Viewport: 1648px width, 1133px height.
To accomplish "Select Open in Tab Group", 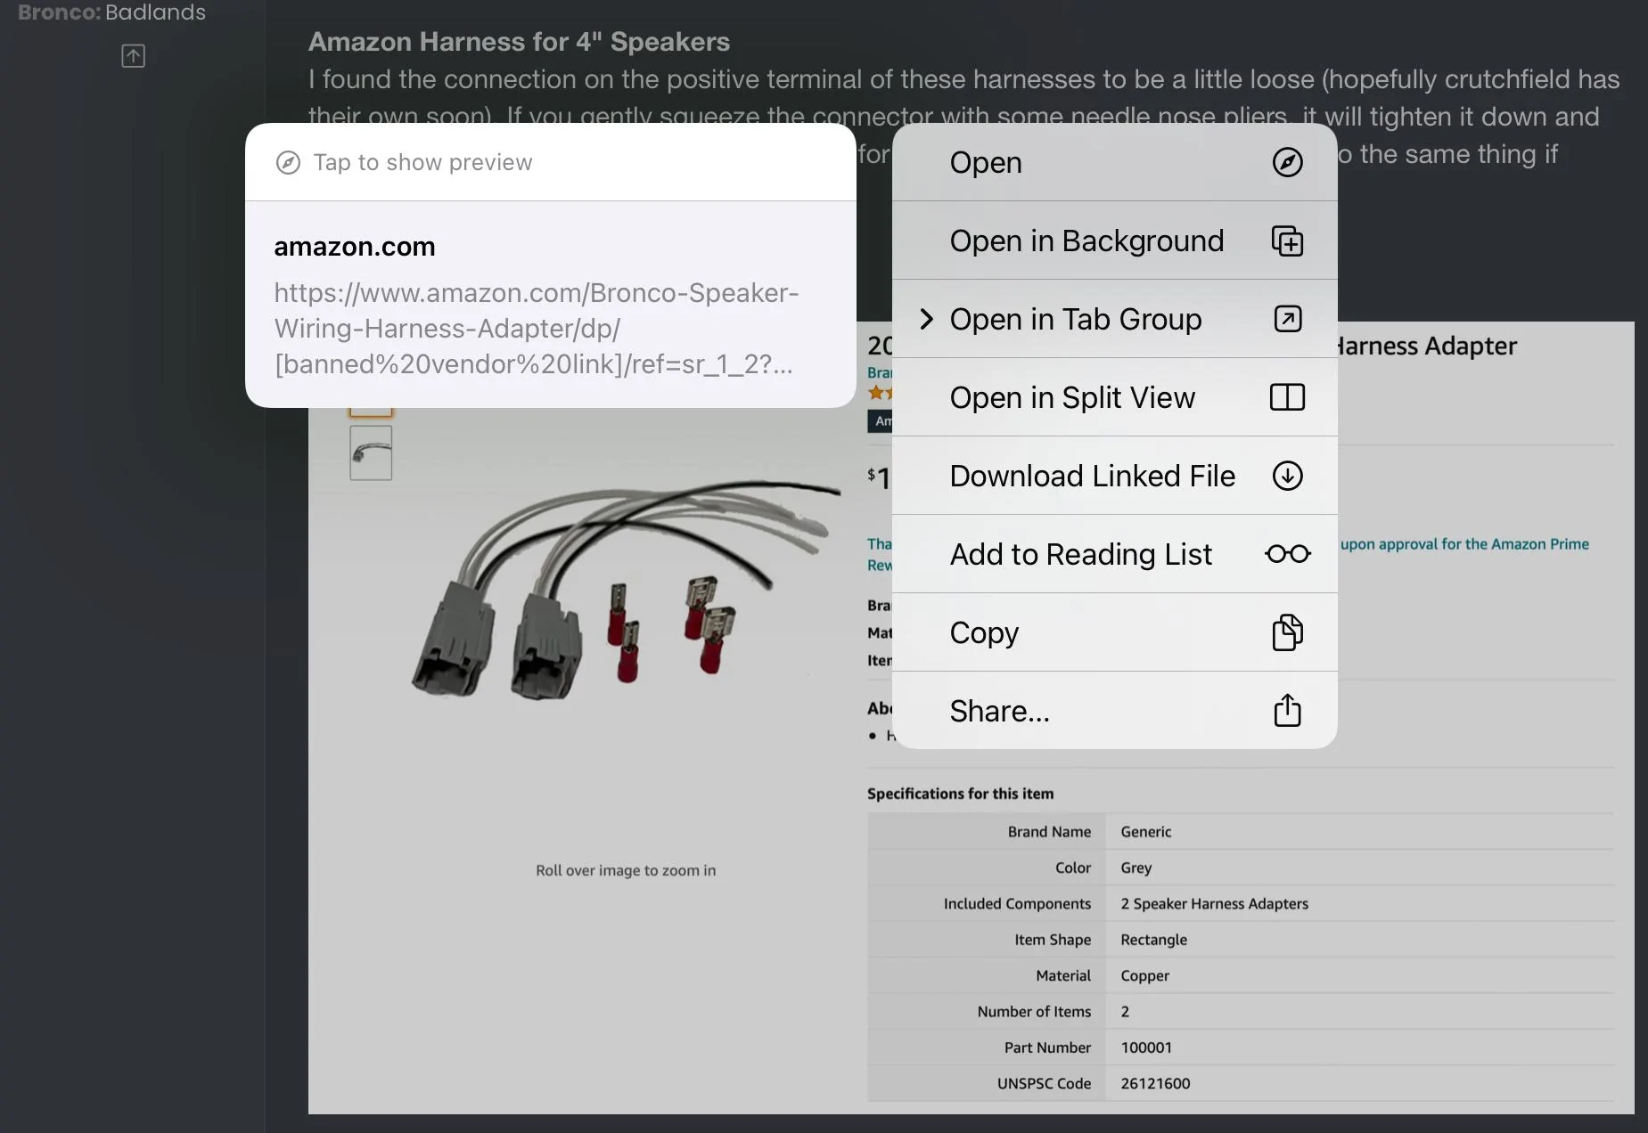I will 1114,319.
